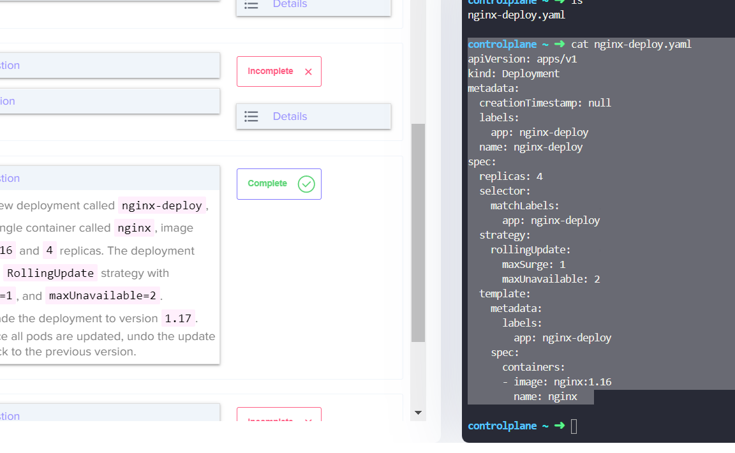The image size is (735, 453).
Task: Click 'creationTimestamp: null' line in the terminal
Action: pos(545,103)
